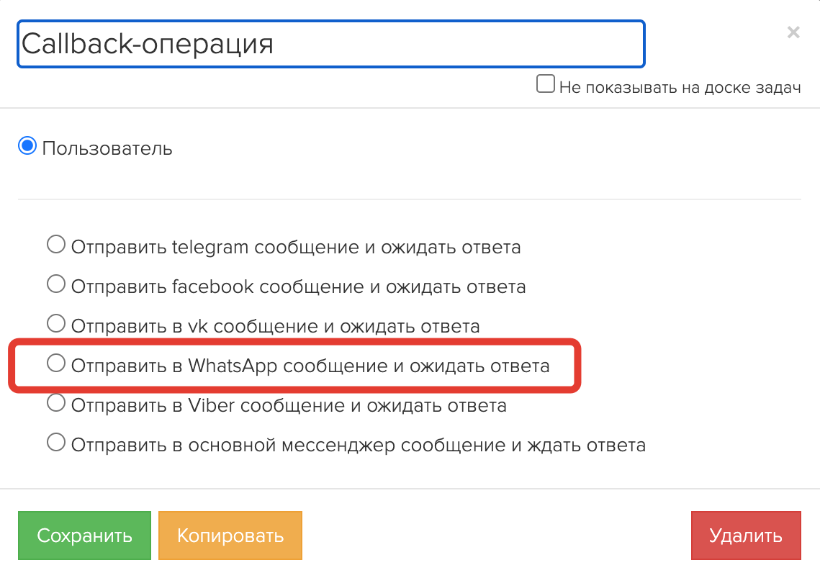
Task: Choose the Viber message radio circle
Action: pyautogui.click(x=55, y=403)
